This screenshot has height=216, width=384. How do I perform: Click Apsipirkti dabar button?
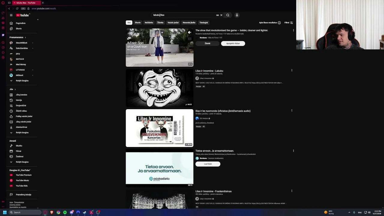tap(233, 43)
